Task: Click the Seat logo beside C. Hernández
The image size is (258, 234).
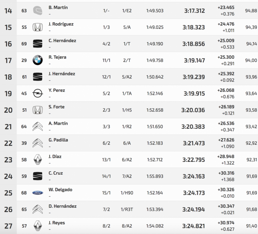Action: coord(38,44)
